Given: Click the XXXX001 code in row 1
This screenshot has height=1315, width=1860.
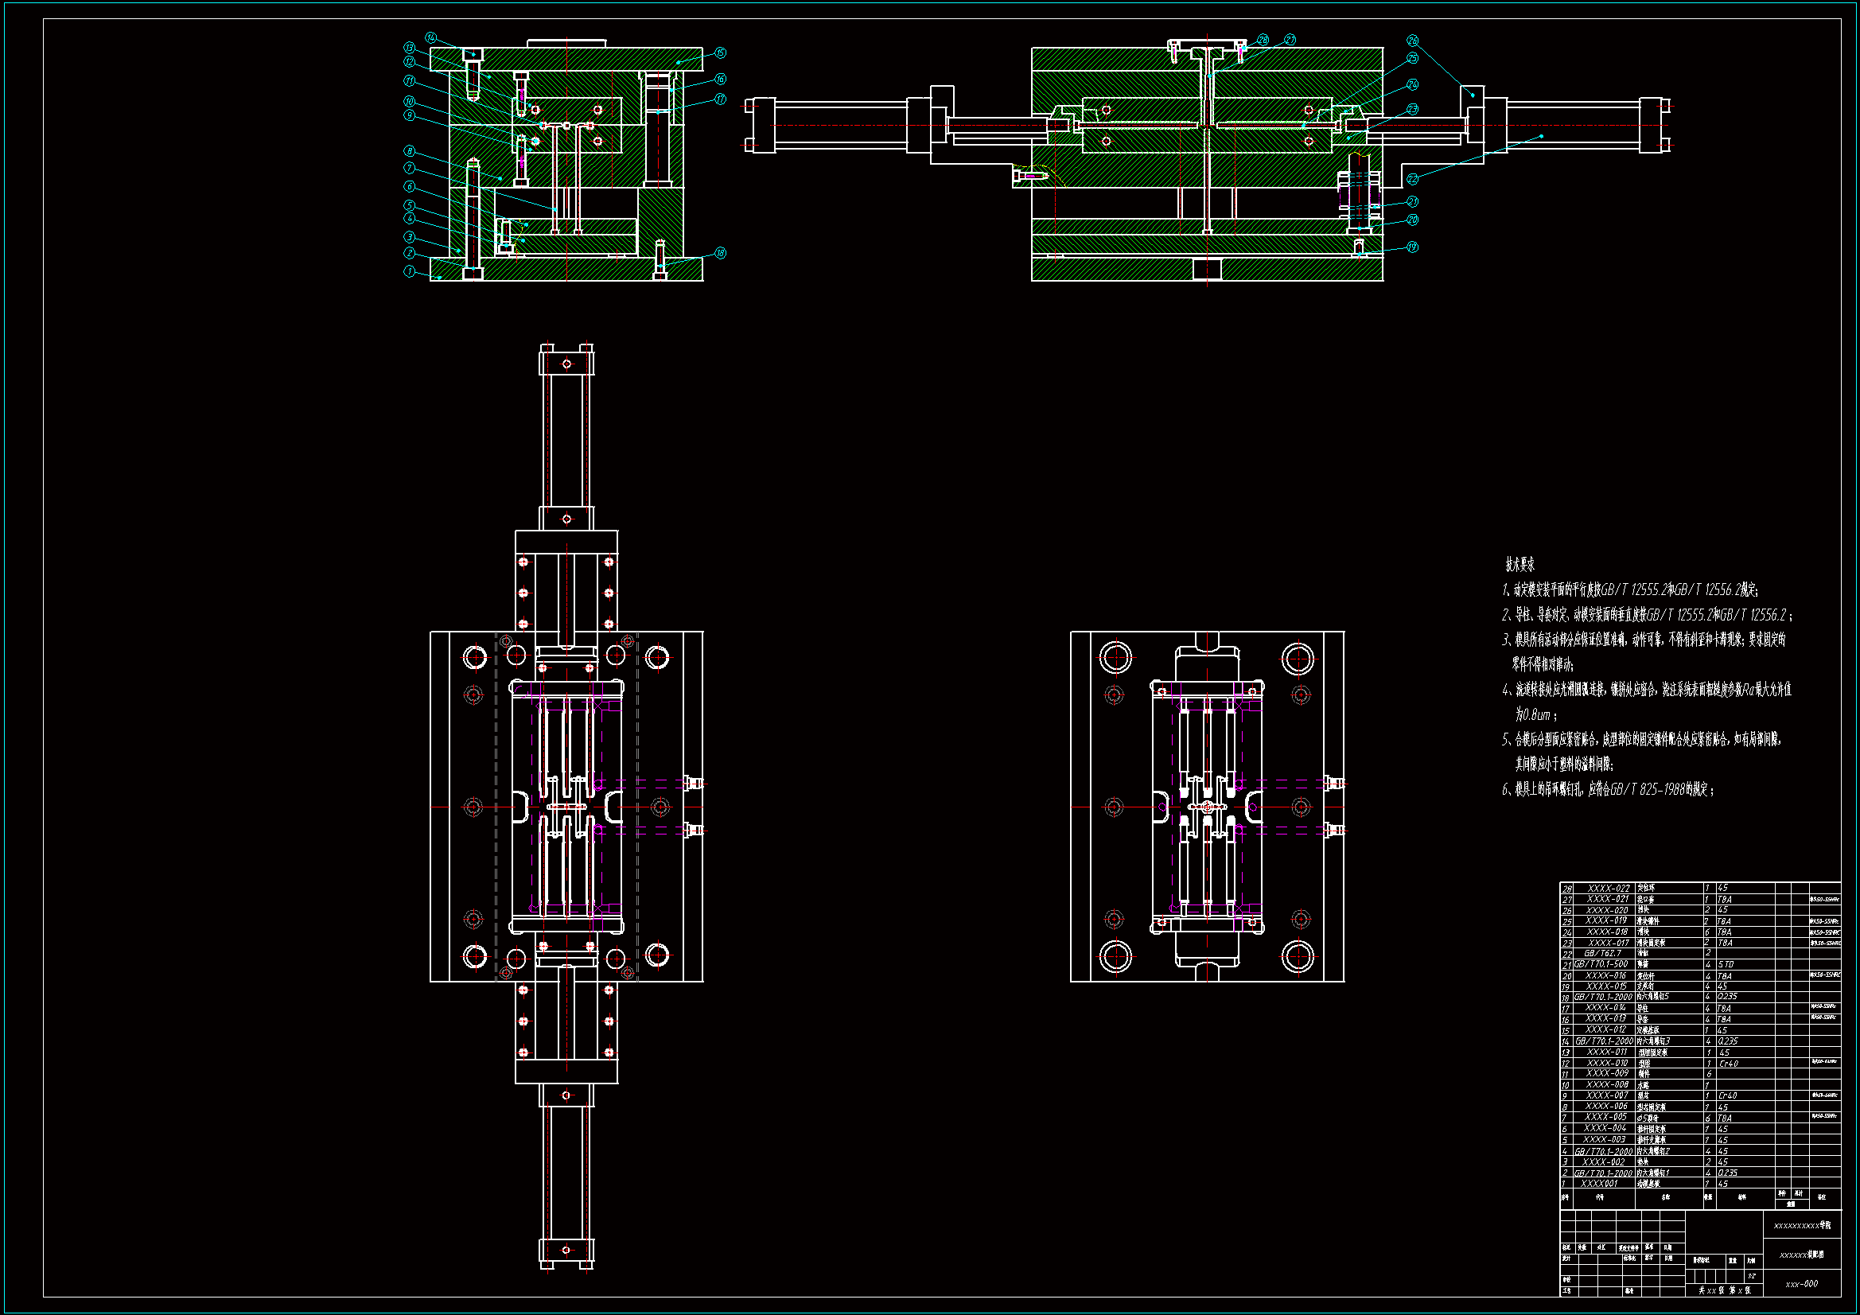Looking at the screenshot, I should tap(1599, 1184).
